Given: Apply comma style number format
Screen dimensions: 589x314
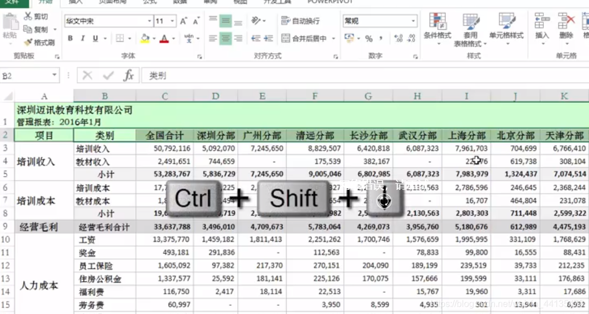Looking at the screenshot, I should click(381, 38).
